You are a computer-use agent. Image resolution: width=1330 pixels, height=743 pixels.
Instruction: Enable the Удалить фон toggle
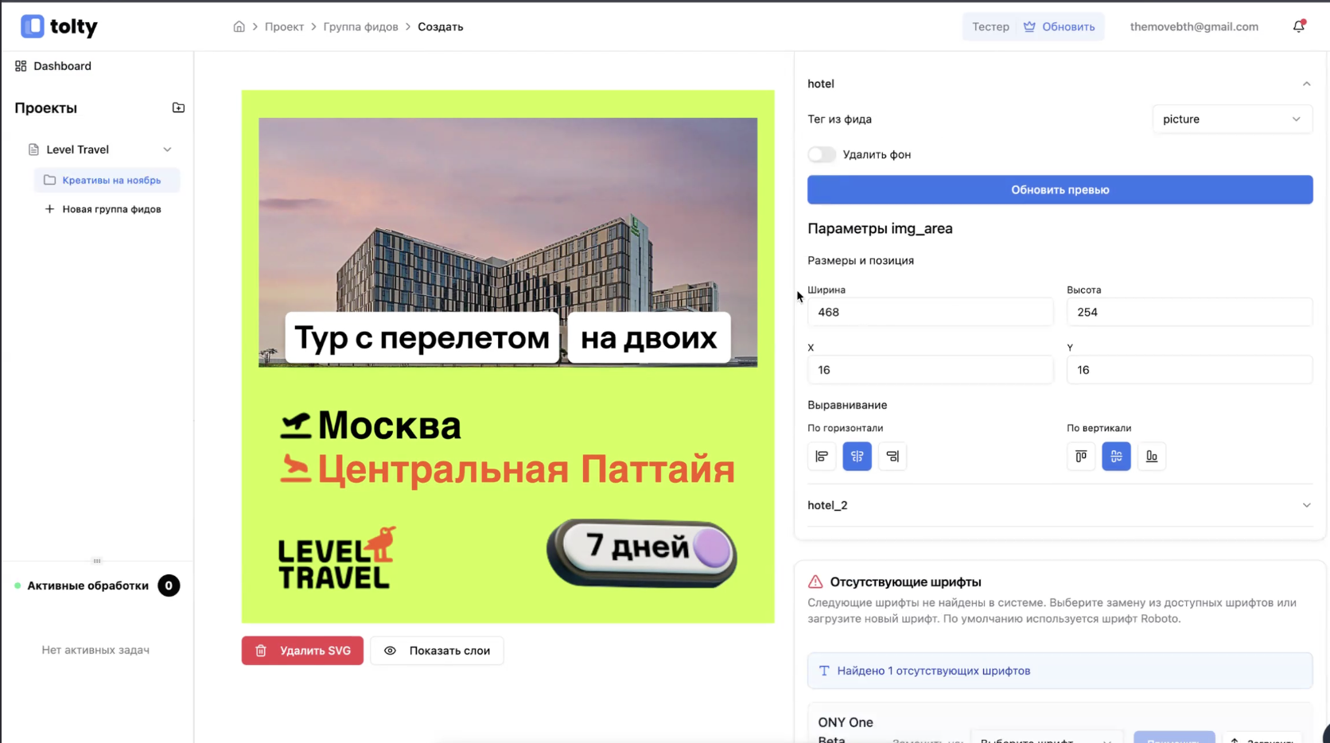click(822, 154)
